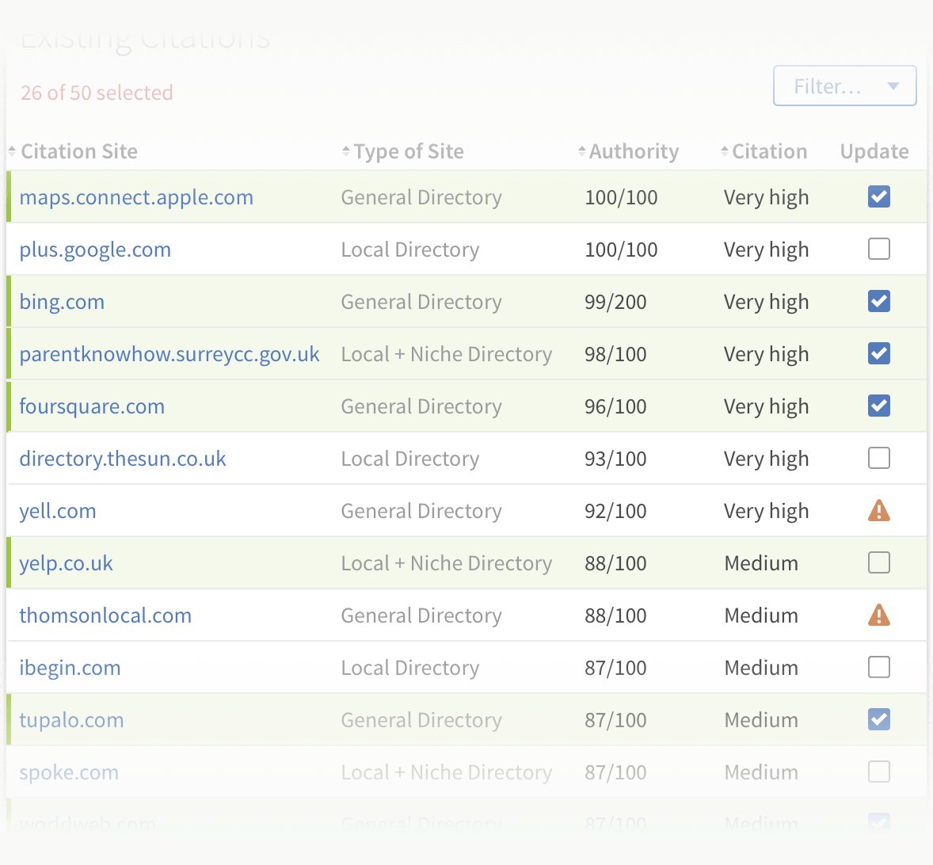Click the 92/100 authority for yell.com
The width and height of the screenshot is (933, 865).
(615, 512)
